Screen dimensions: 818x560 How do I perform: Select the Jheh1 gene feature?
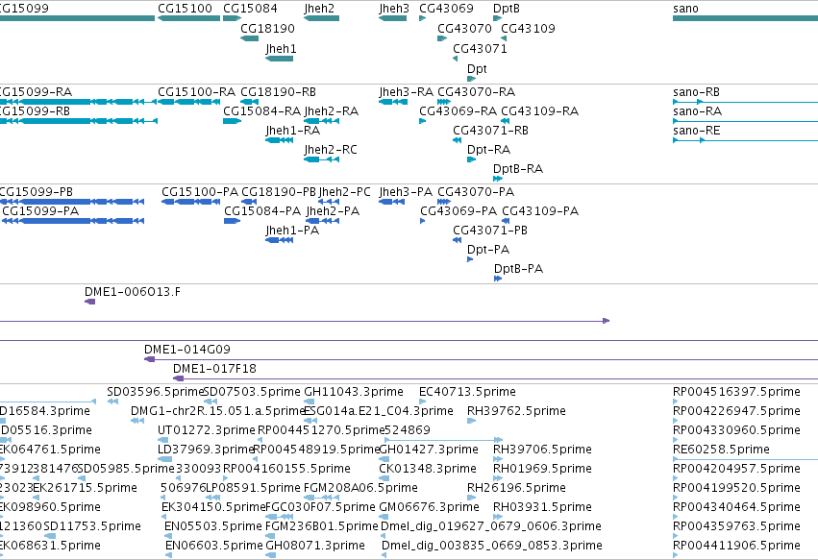(279, 59)
